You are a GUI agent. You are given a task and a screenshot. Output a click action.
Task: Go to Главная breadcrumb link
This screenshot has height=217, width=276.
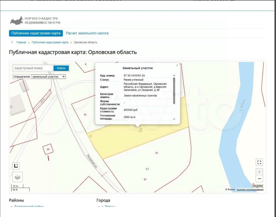pos(21,42)
